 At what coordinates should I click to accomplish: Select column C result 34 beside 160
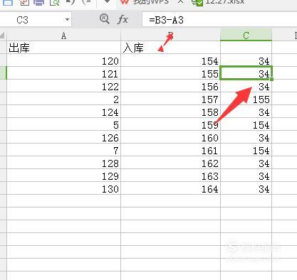tap(246, 137)
